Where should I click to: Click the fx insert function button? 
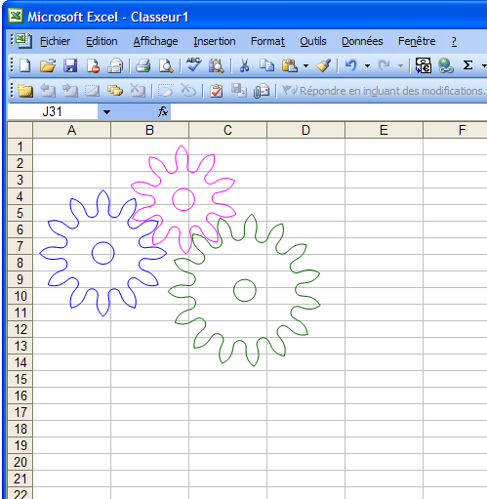[163, 112]
